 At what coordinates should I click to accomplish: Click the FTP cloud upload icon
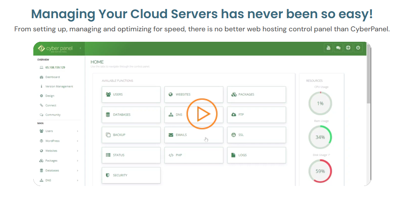tap(234, 115)
